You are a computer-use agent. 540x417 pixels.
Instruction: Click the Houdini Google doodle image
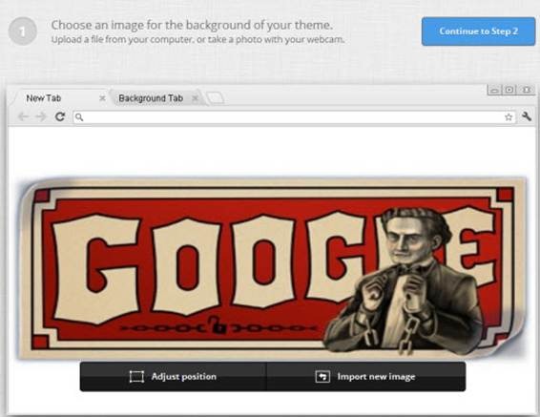click(x=272, y=268)
